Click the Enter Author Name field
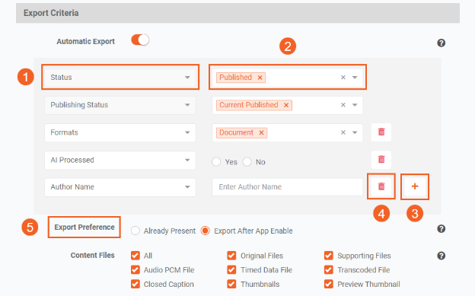The height and width of the screenshot is (296, 475). pyautogui.click(x=287, y=187)
